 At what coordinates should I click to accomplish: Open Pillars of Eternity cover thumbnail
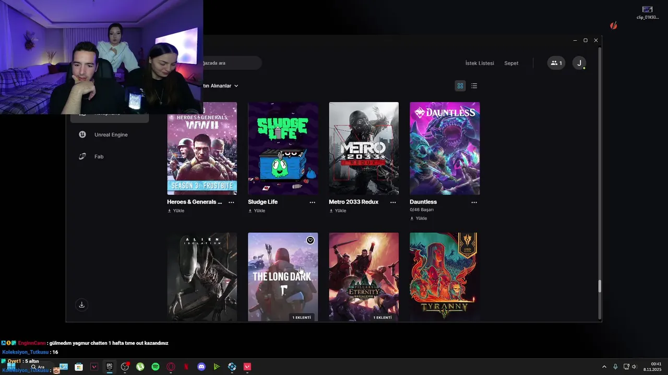[364, 277]
